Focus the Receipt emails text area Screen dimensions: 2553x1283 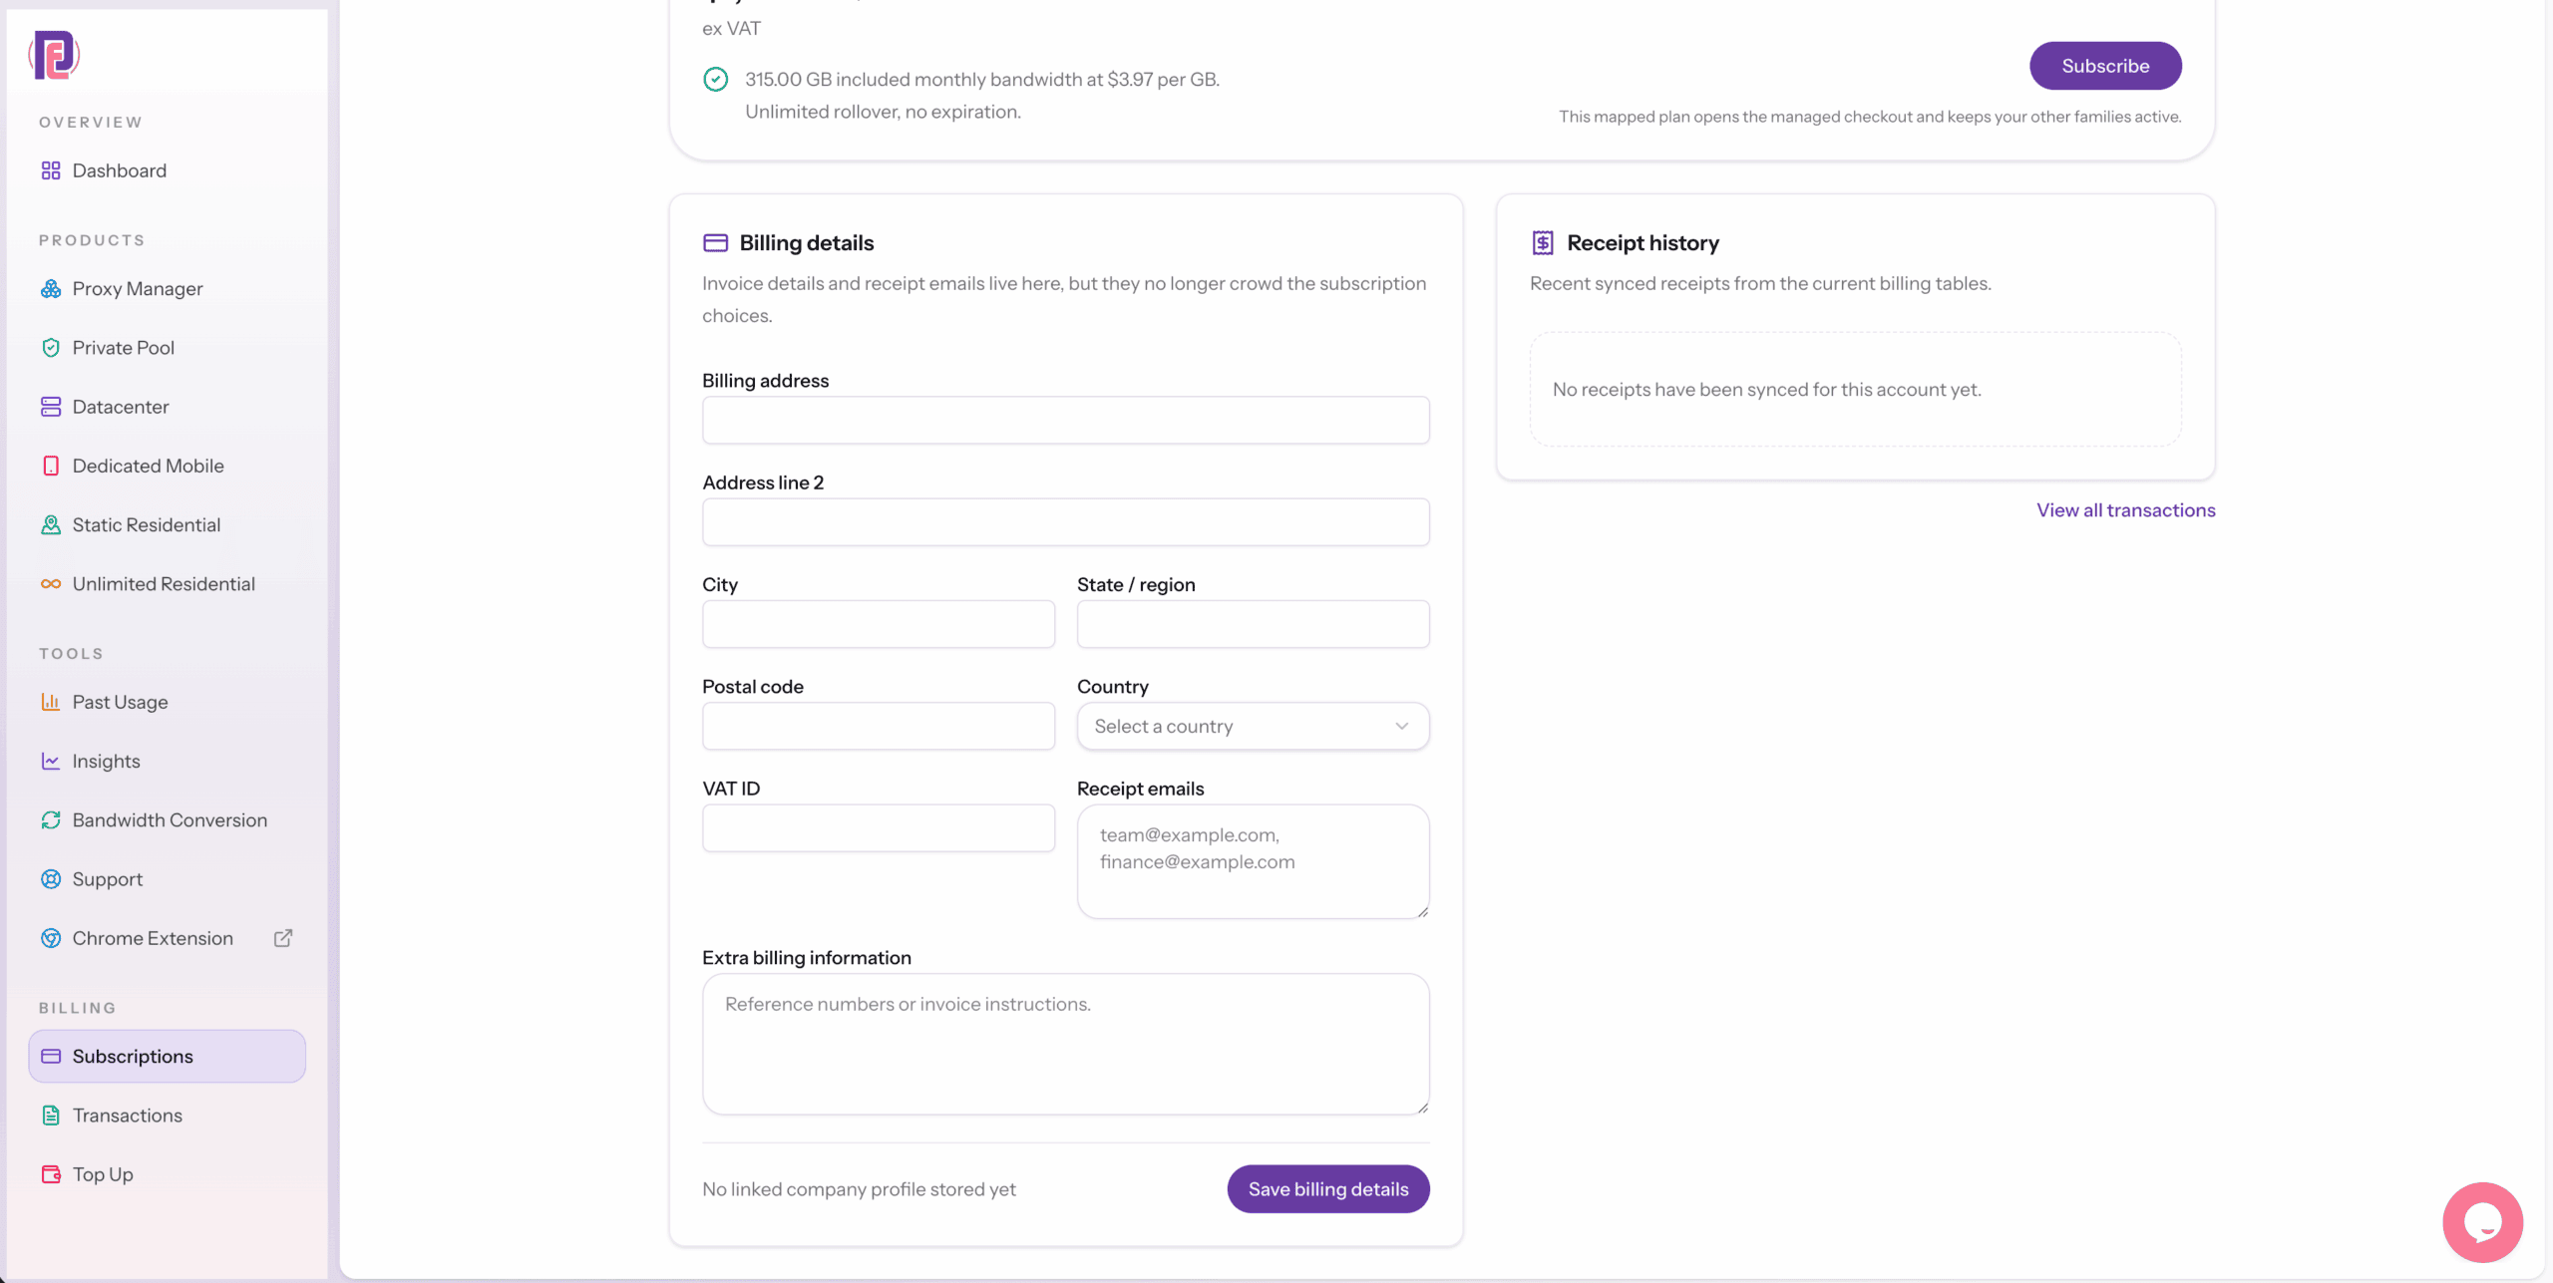1253,861
